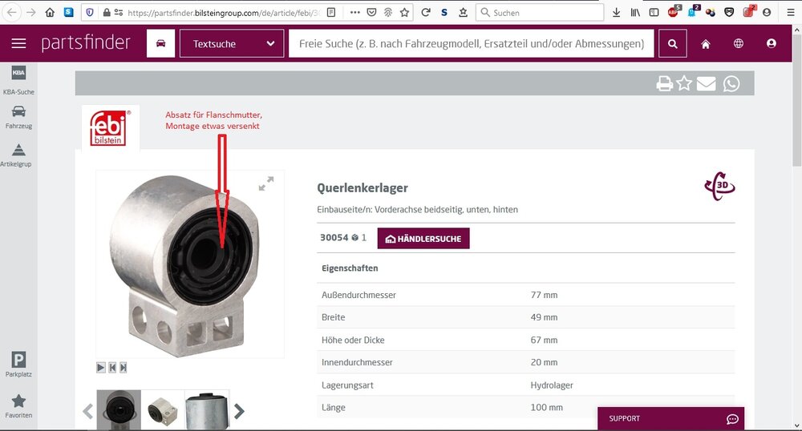802x431 pixels.
Task: Toggle reader view icon in address bar
Action: pyautogui.click(x=331, y=12)
